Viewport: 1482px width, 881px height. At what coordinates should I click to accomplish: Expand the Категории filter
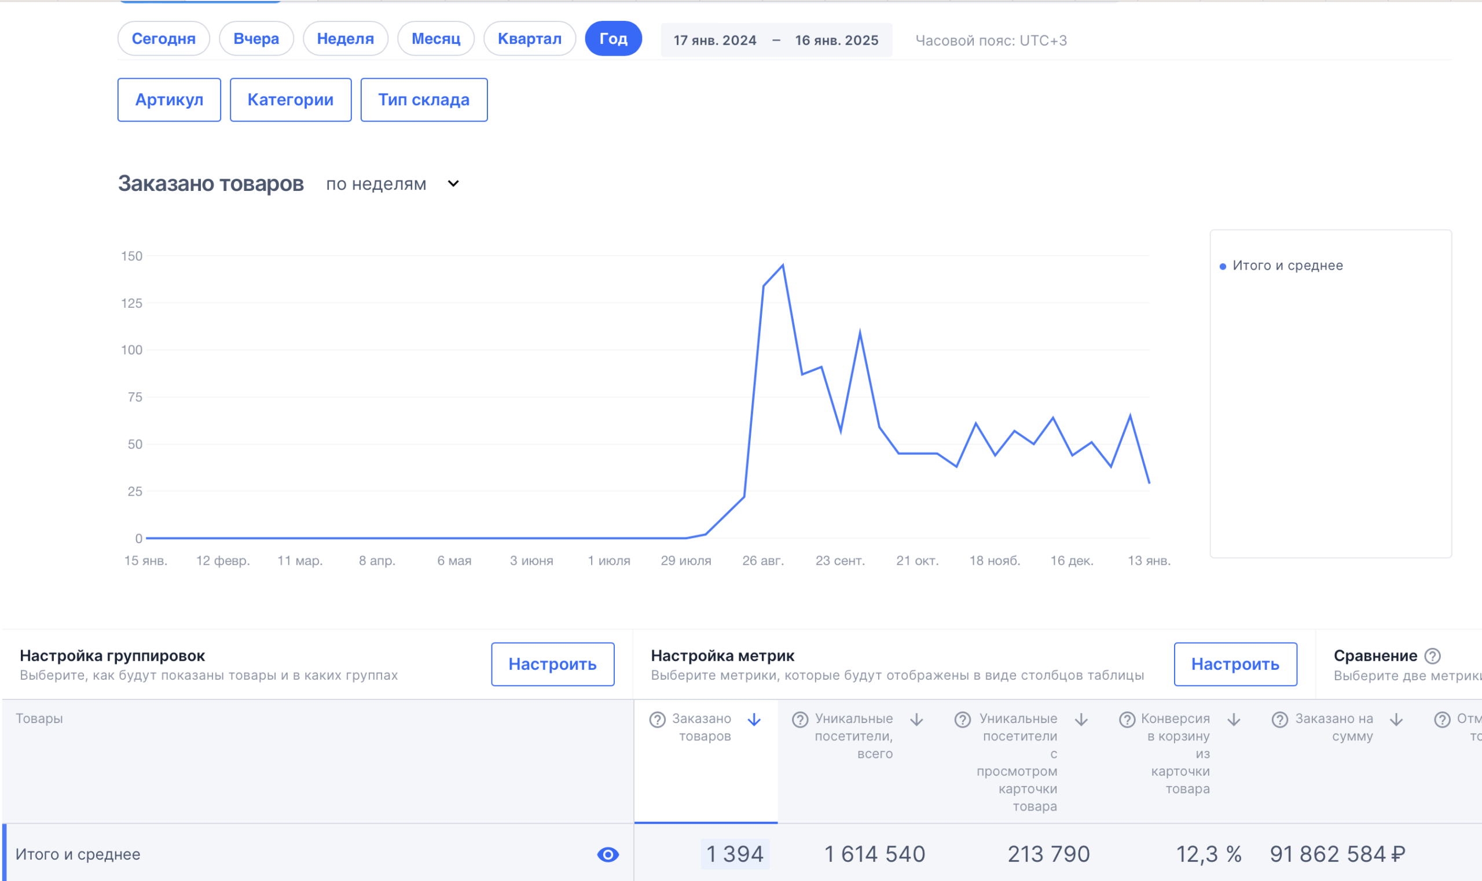[291, 99]
